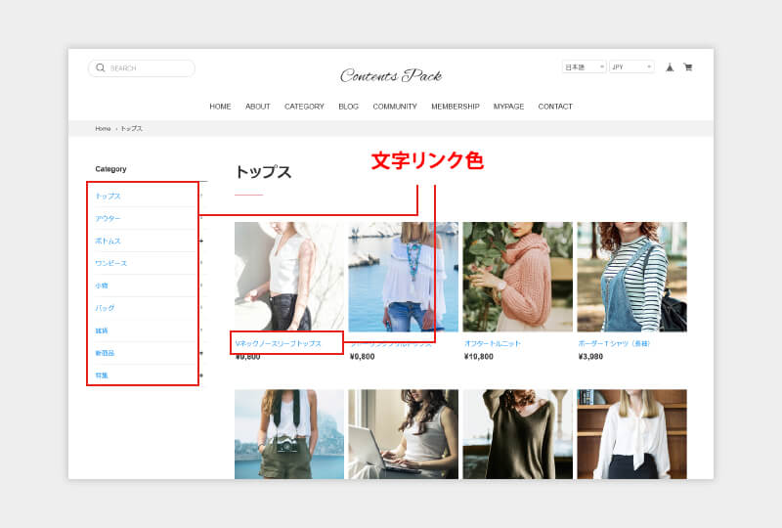The image size is (782, 528).
Task: Click the トップス page heading
Action: point(263,172)
